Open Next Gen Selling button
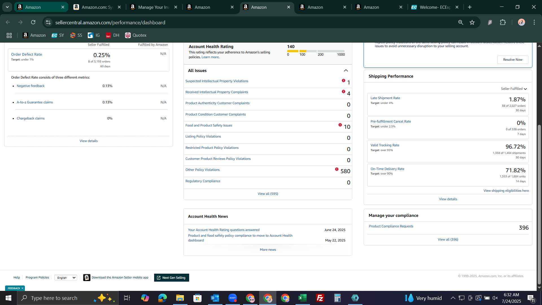Viewport: 542px width, 305px height. click(x=171, y=278)
